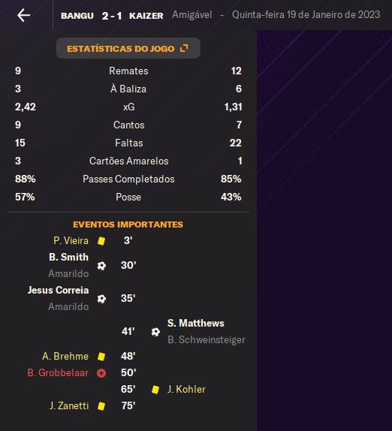This screenshot has height=431, width=392.
Task: Click the KAIZER team name in header
Action: click(146, 16)
